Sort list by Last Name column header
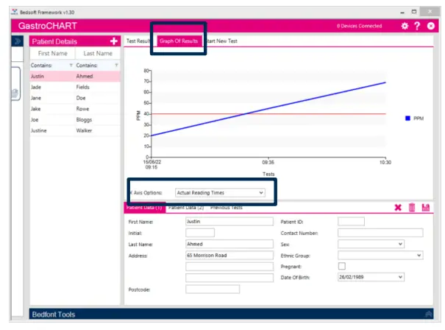 (x=98, y=53)
